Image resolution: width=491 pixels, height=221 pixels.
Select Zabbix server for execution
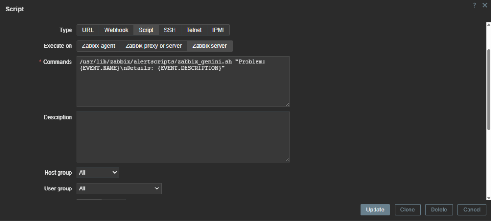(x=210, y=46)
